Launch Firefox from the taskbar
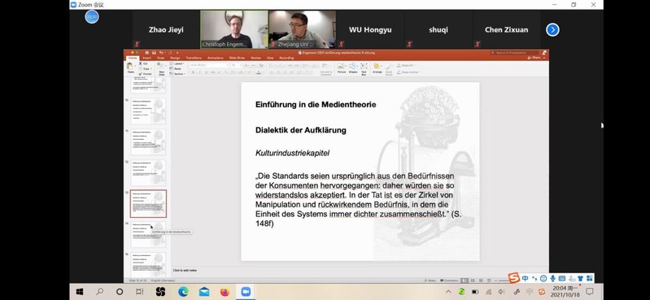 (x=225, y=292)
